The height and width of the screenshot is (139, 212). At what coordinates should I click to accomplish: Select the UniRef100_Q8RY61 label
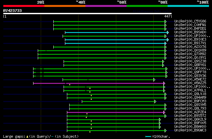tap(190, 65)
